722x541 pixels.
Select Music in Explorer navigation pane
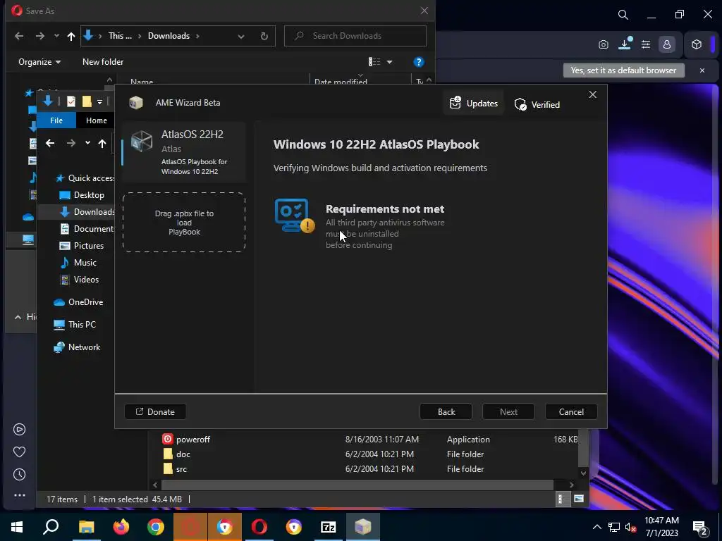78,263
